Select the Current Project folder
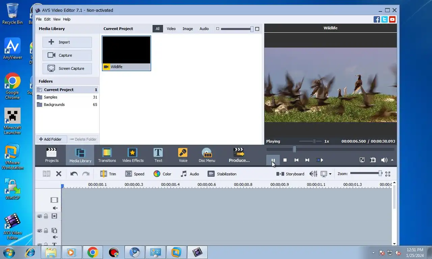Viewport: 432px width, 259px height. pyautogui.click(x=67, y=90)
